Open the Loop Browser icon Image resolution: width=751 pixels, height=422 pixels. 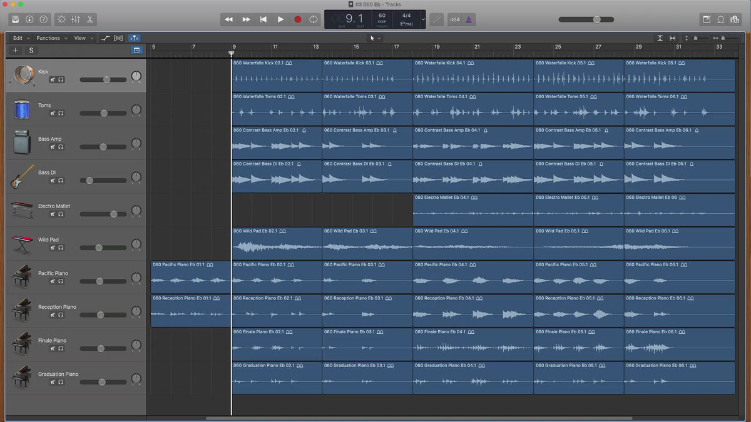pos(721,19)
